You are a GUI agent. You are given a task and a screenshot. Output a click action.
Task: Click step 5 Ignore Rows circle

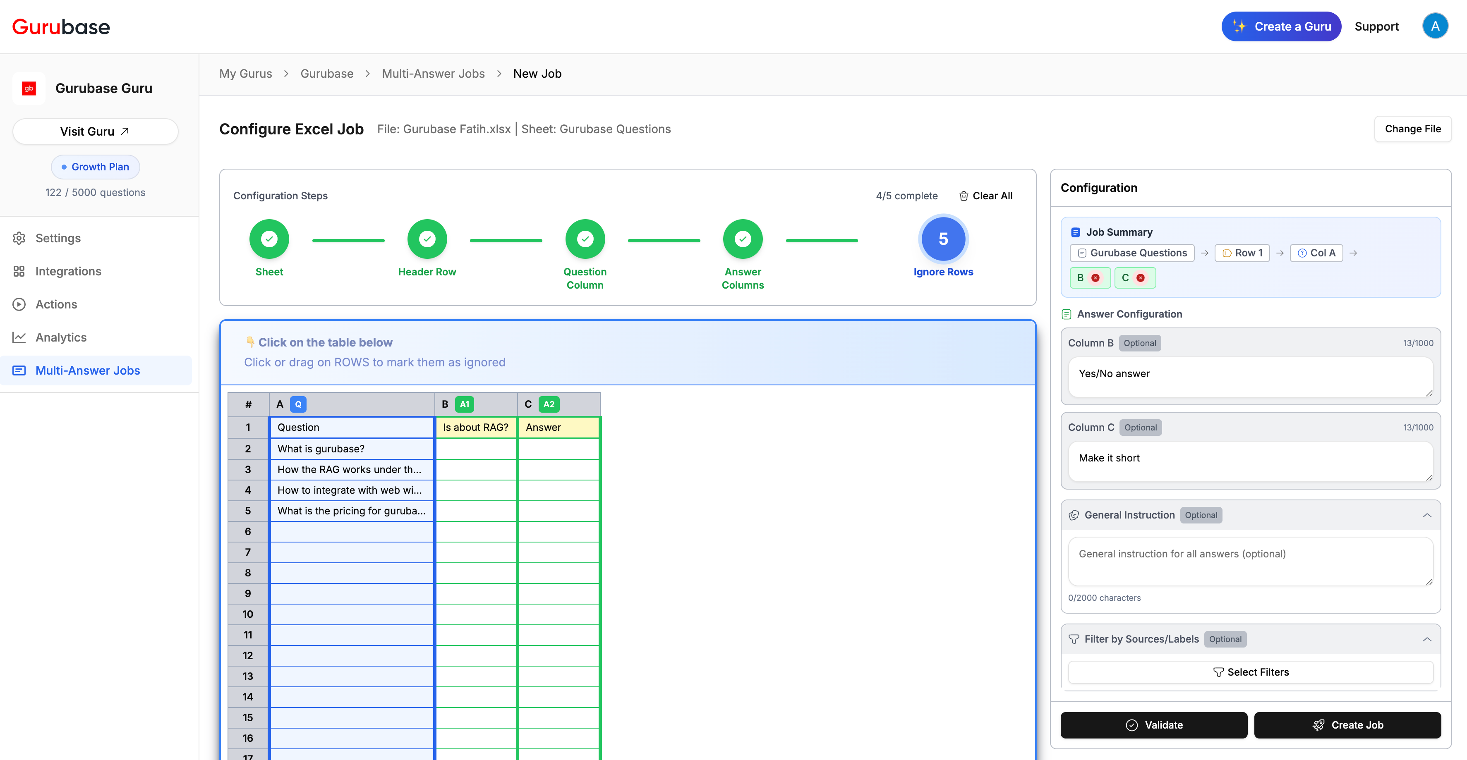943,239
